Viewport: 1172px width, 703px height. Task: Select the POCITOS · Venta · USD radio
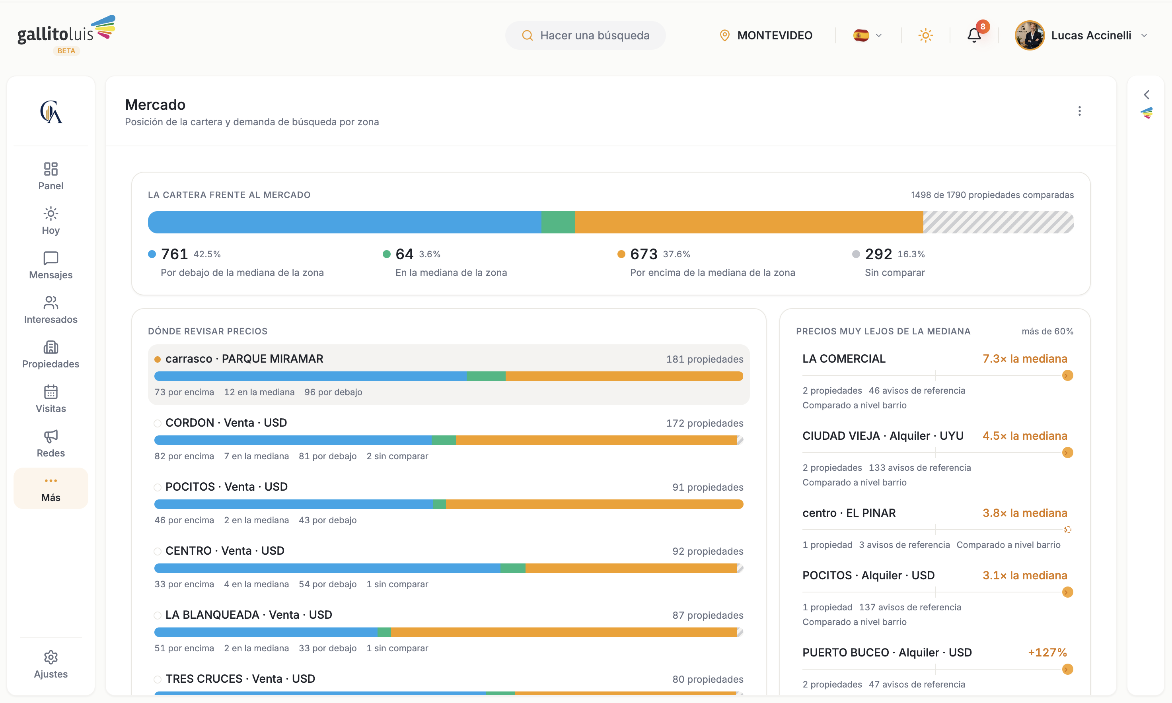158,487
